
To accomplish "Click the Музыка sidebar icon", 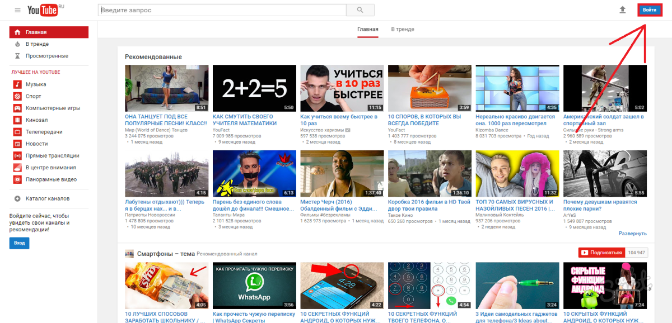I will [17, 84].
